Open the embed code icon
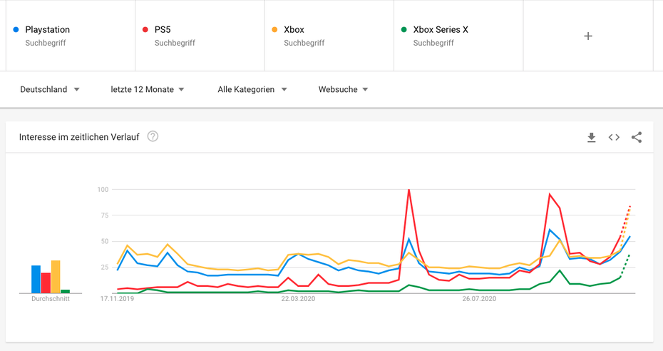This screenshot has width=663, height=351. pyautogui.click(x=614, y=138)
